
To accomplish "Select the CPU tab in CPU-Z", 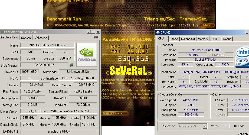I will pyautogui.click(x=161, y=39).
